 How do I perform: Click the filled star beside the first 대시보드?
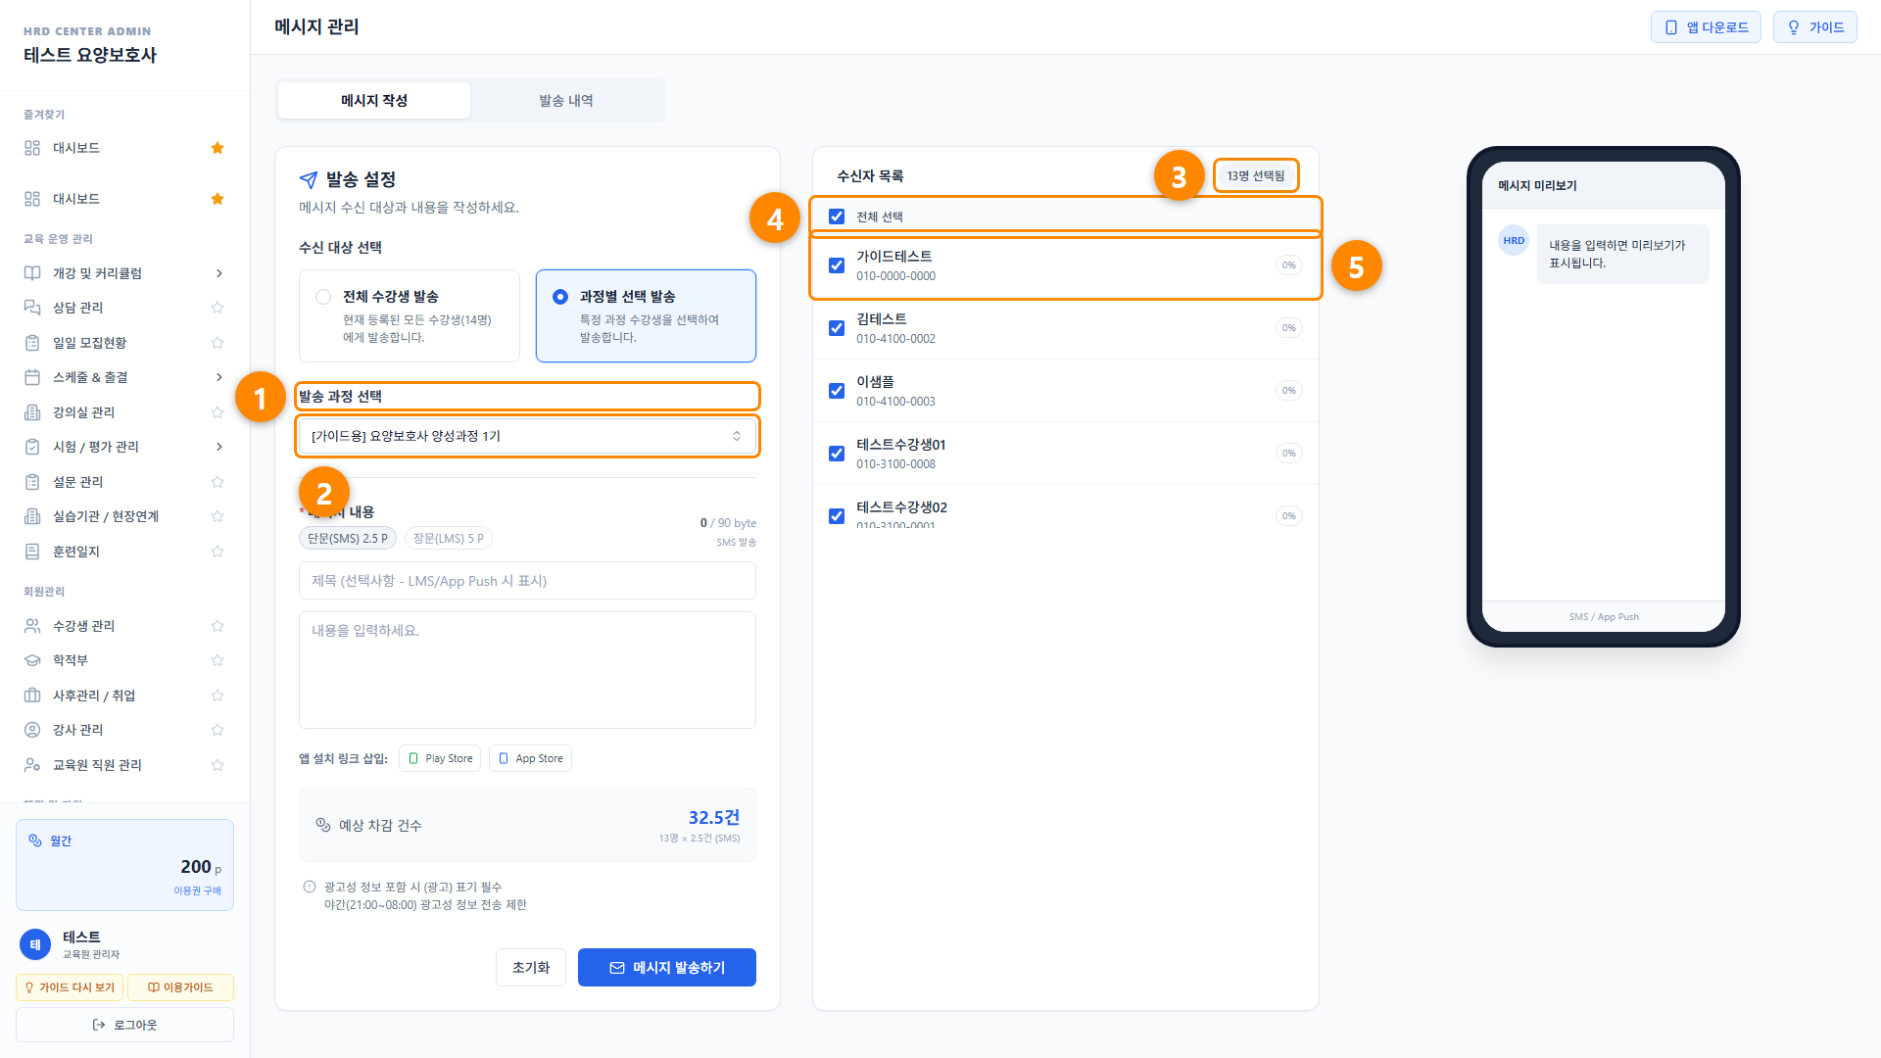pyautogui.click(x=217, y=148)
